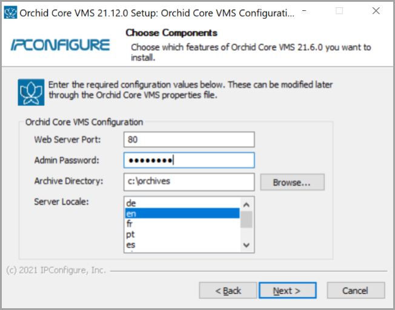Choose "fr" from the locale list
Screen dimensions: 395x310
[x=182, y=223]
